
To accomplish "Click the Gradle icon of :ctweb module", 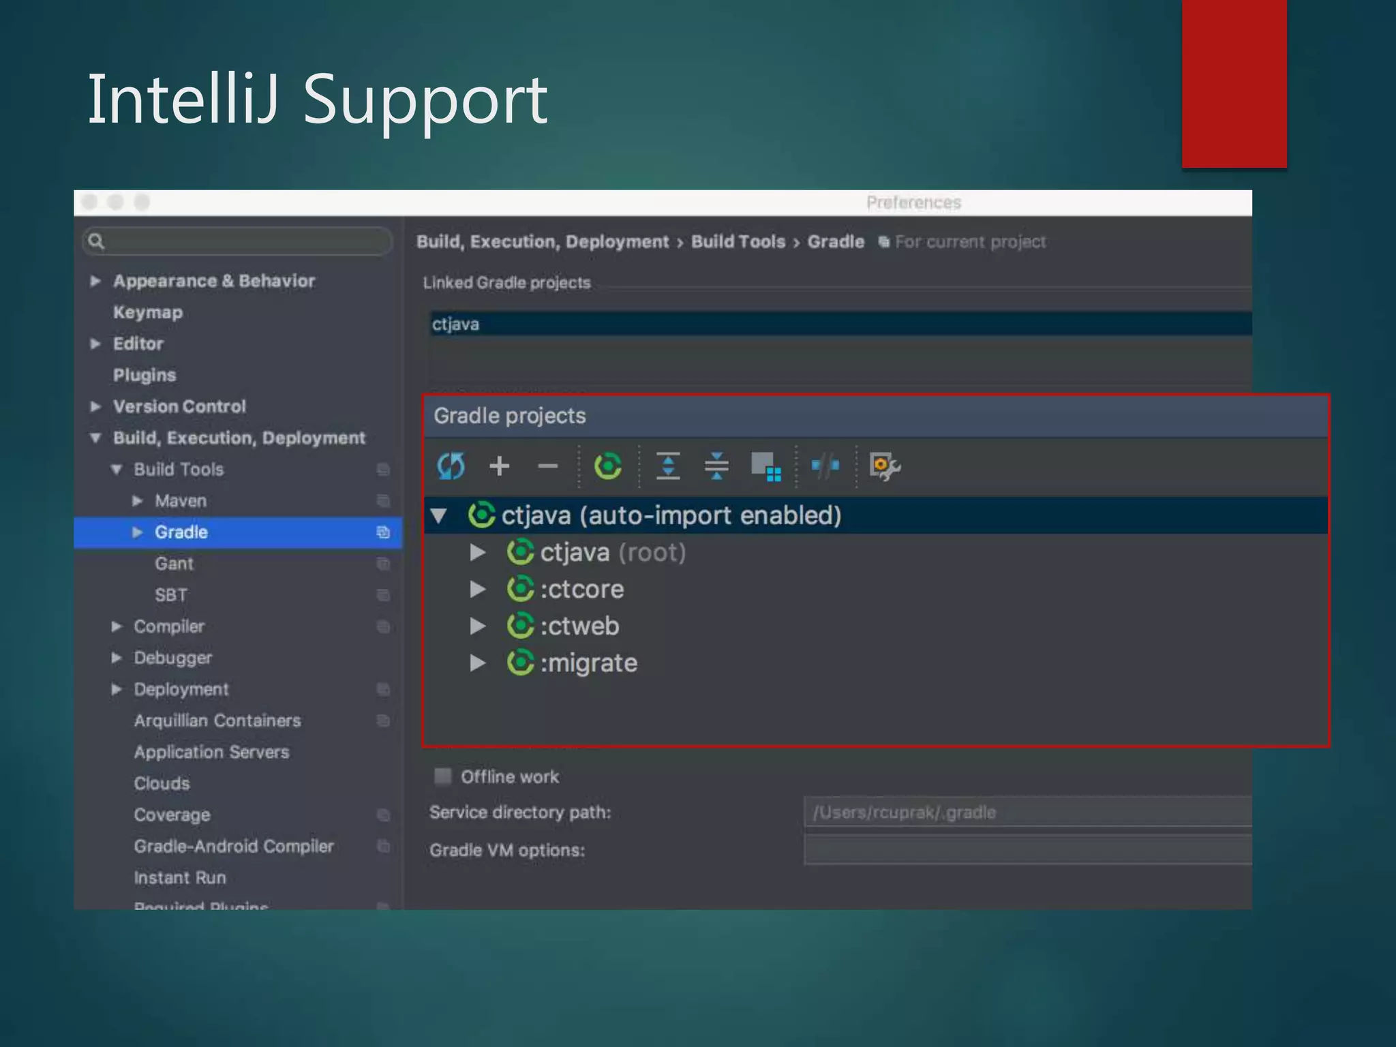I will [x=520, y=626].
